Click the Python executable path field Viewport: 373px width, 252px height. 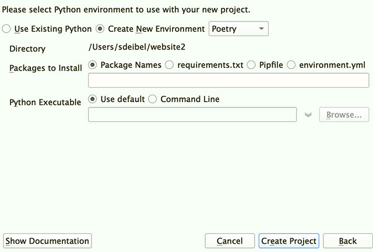coord(192,114)
